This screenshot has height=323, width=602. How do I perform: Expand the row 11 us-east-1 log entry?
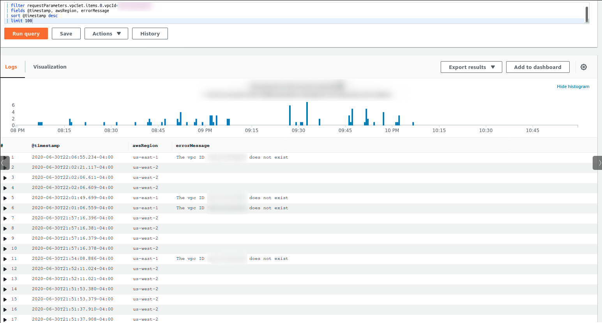point(5,258)
